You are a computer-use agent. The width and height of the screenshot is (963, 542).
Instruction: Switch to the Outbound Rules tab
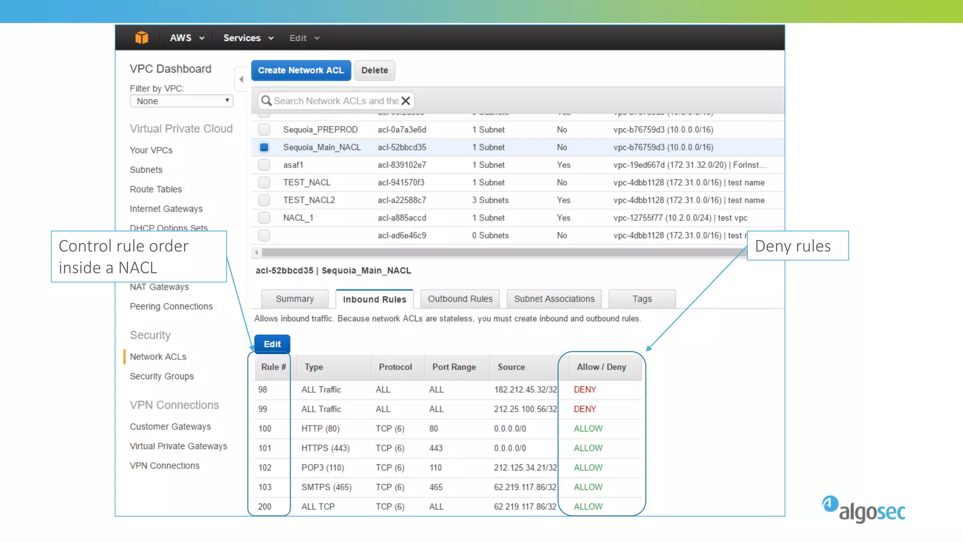460,299
